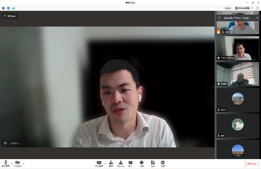Open the speaker view layout dropdown
This screenshot has height=169, width=261.
[244, 8]
